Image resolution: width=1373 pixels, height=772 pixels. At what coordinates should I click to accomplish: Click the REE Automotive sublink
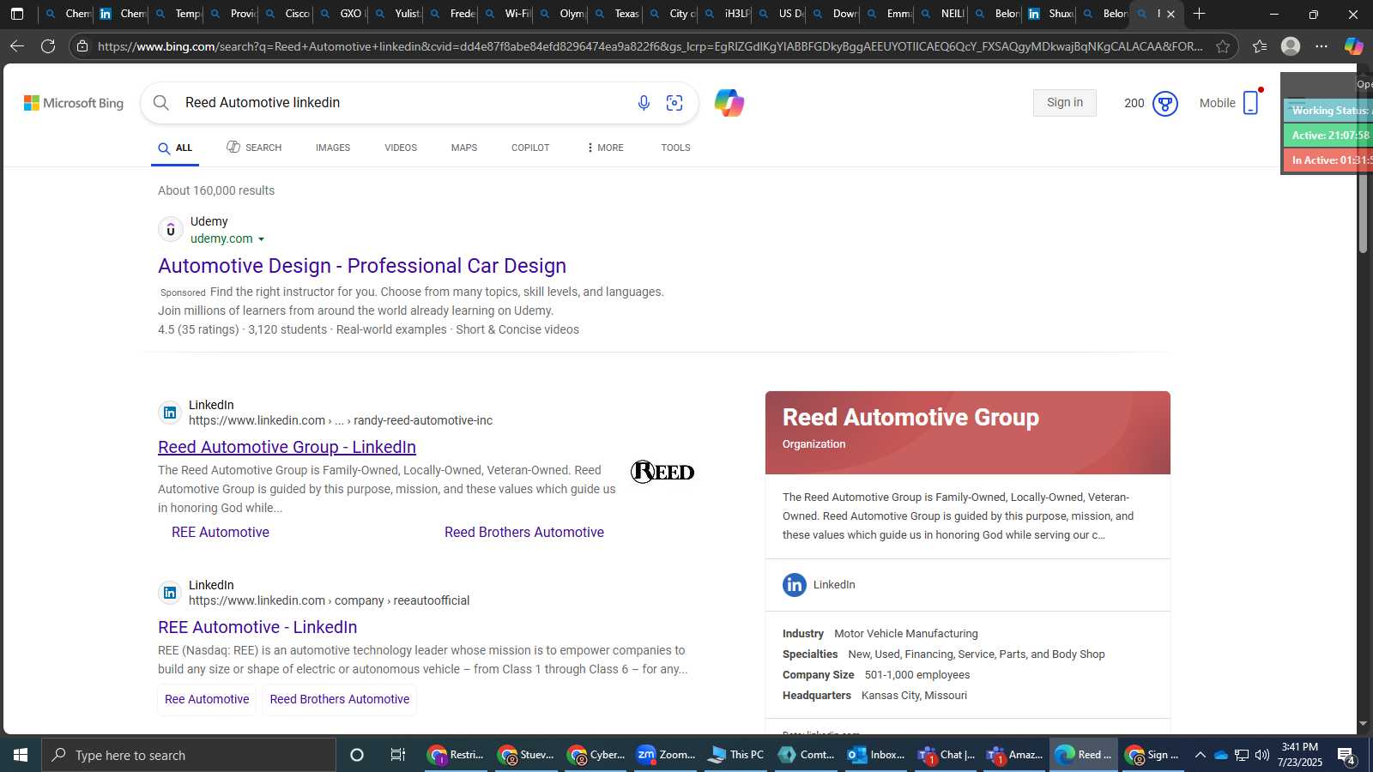tap(221, 533)
